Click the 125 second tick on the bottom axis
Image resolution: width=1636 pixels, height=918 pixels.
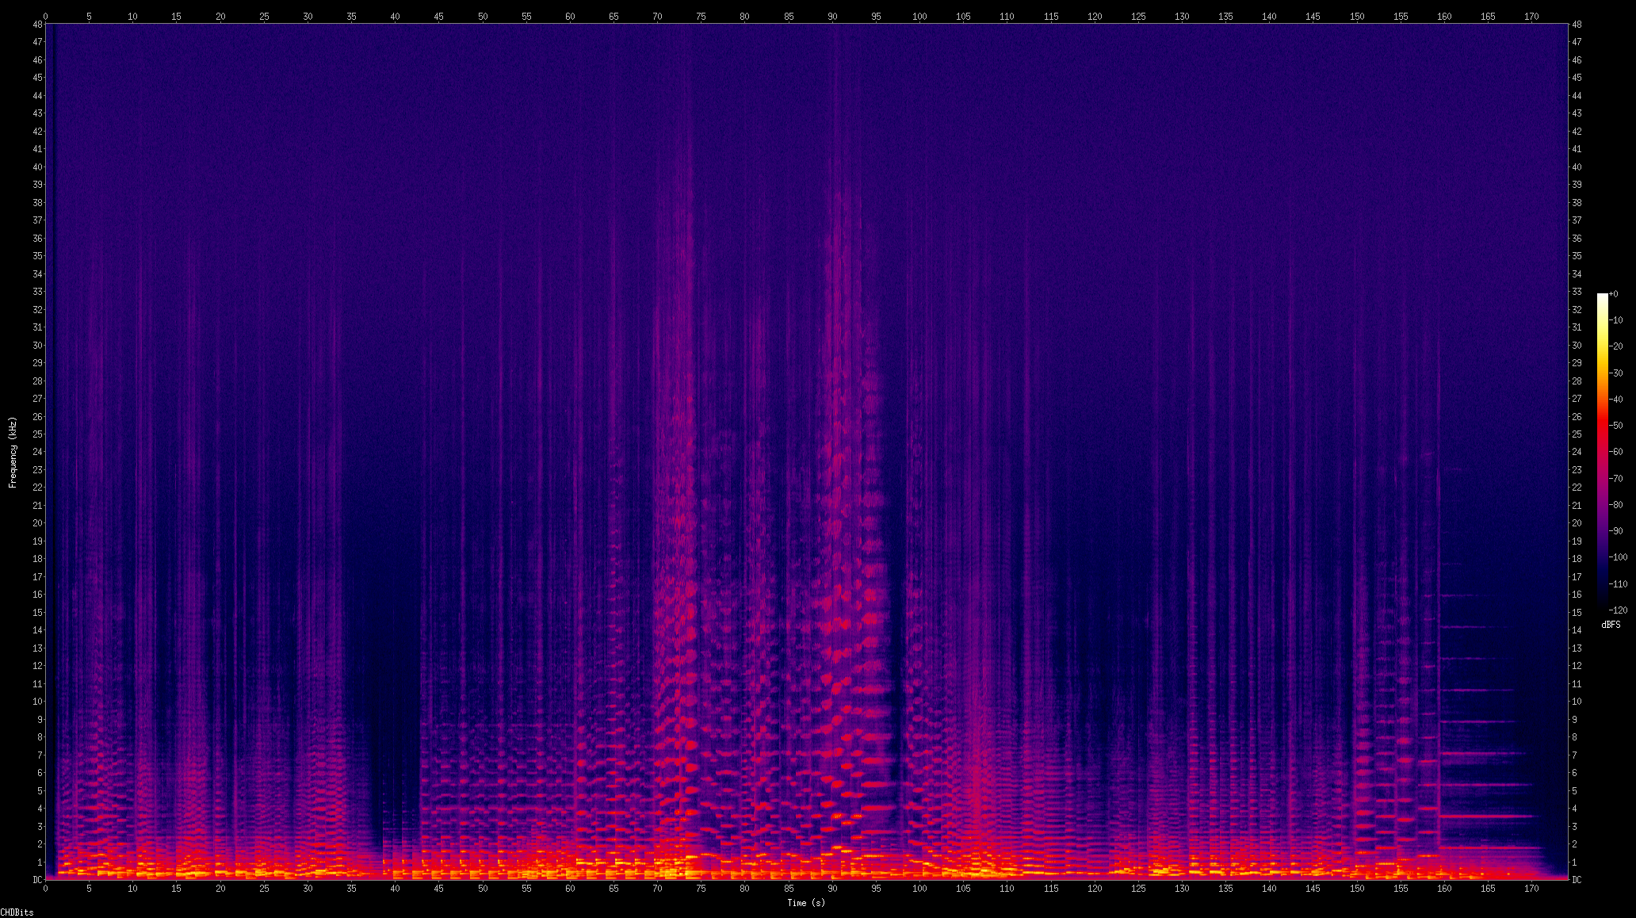(1138, 889)
